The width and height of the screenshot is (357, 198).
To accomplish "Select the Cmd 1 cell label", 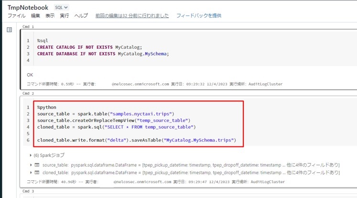I will 28,27.
